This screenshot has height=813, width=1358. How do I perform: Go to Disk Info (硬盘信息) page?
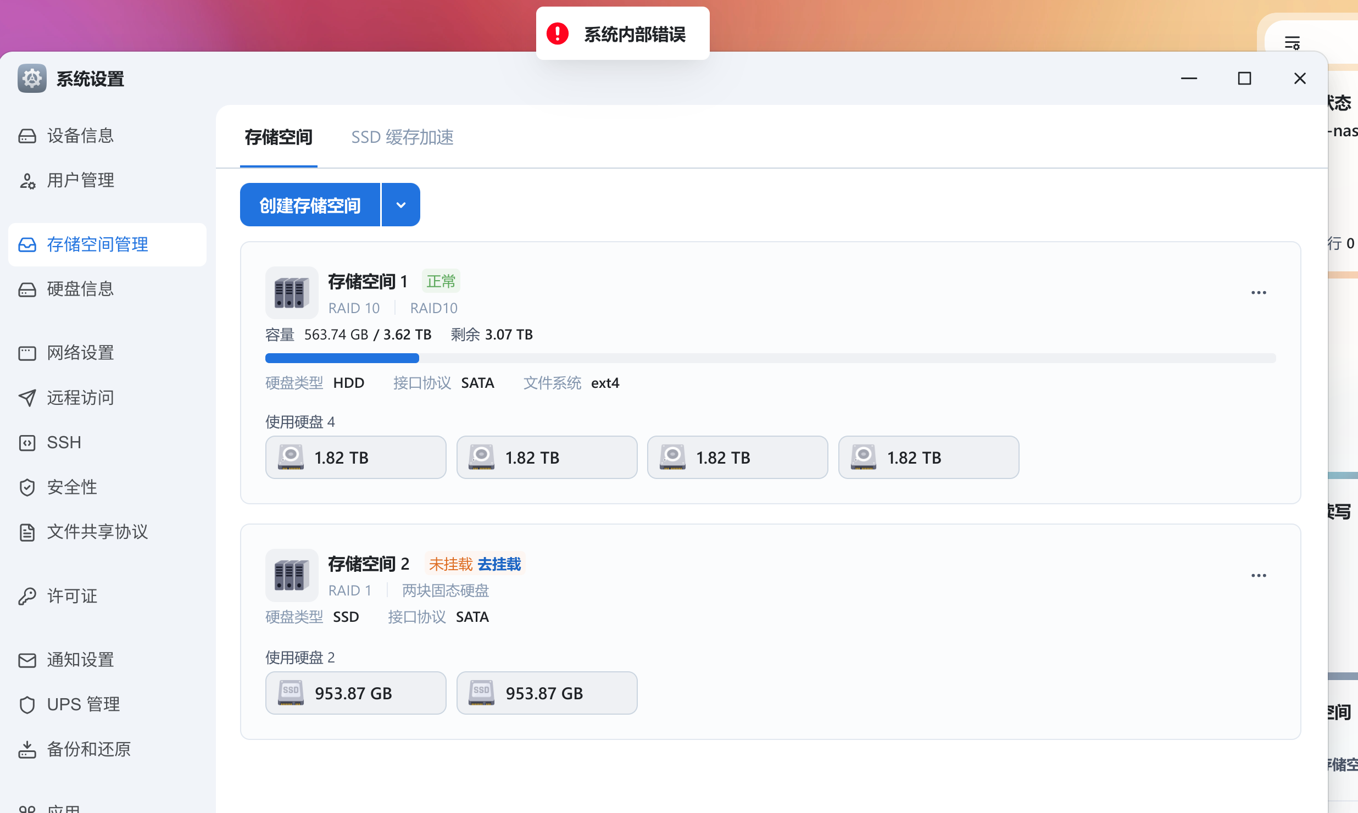[x=80, y=289]
